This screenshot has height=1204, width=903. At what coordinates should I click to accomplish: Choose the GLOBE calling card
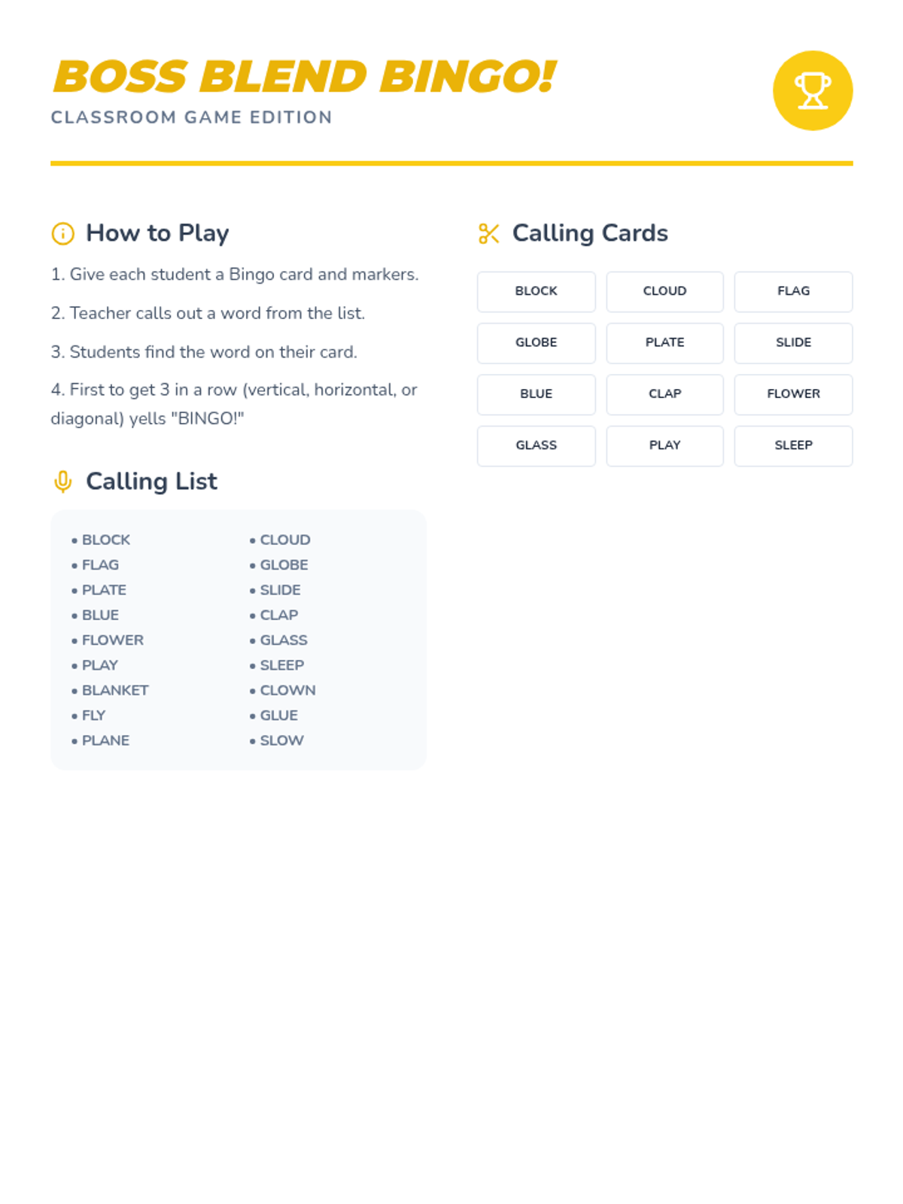[x=537, y=342]
